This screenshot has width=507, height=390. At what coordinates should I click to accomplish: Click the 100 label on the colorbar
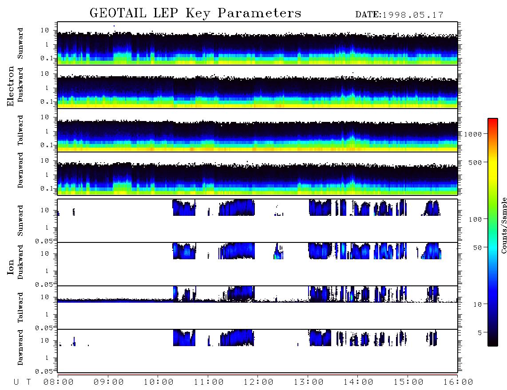pyautogui.click(x=475, y=219)
